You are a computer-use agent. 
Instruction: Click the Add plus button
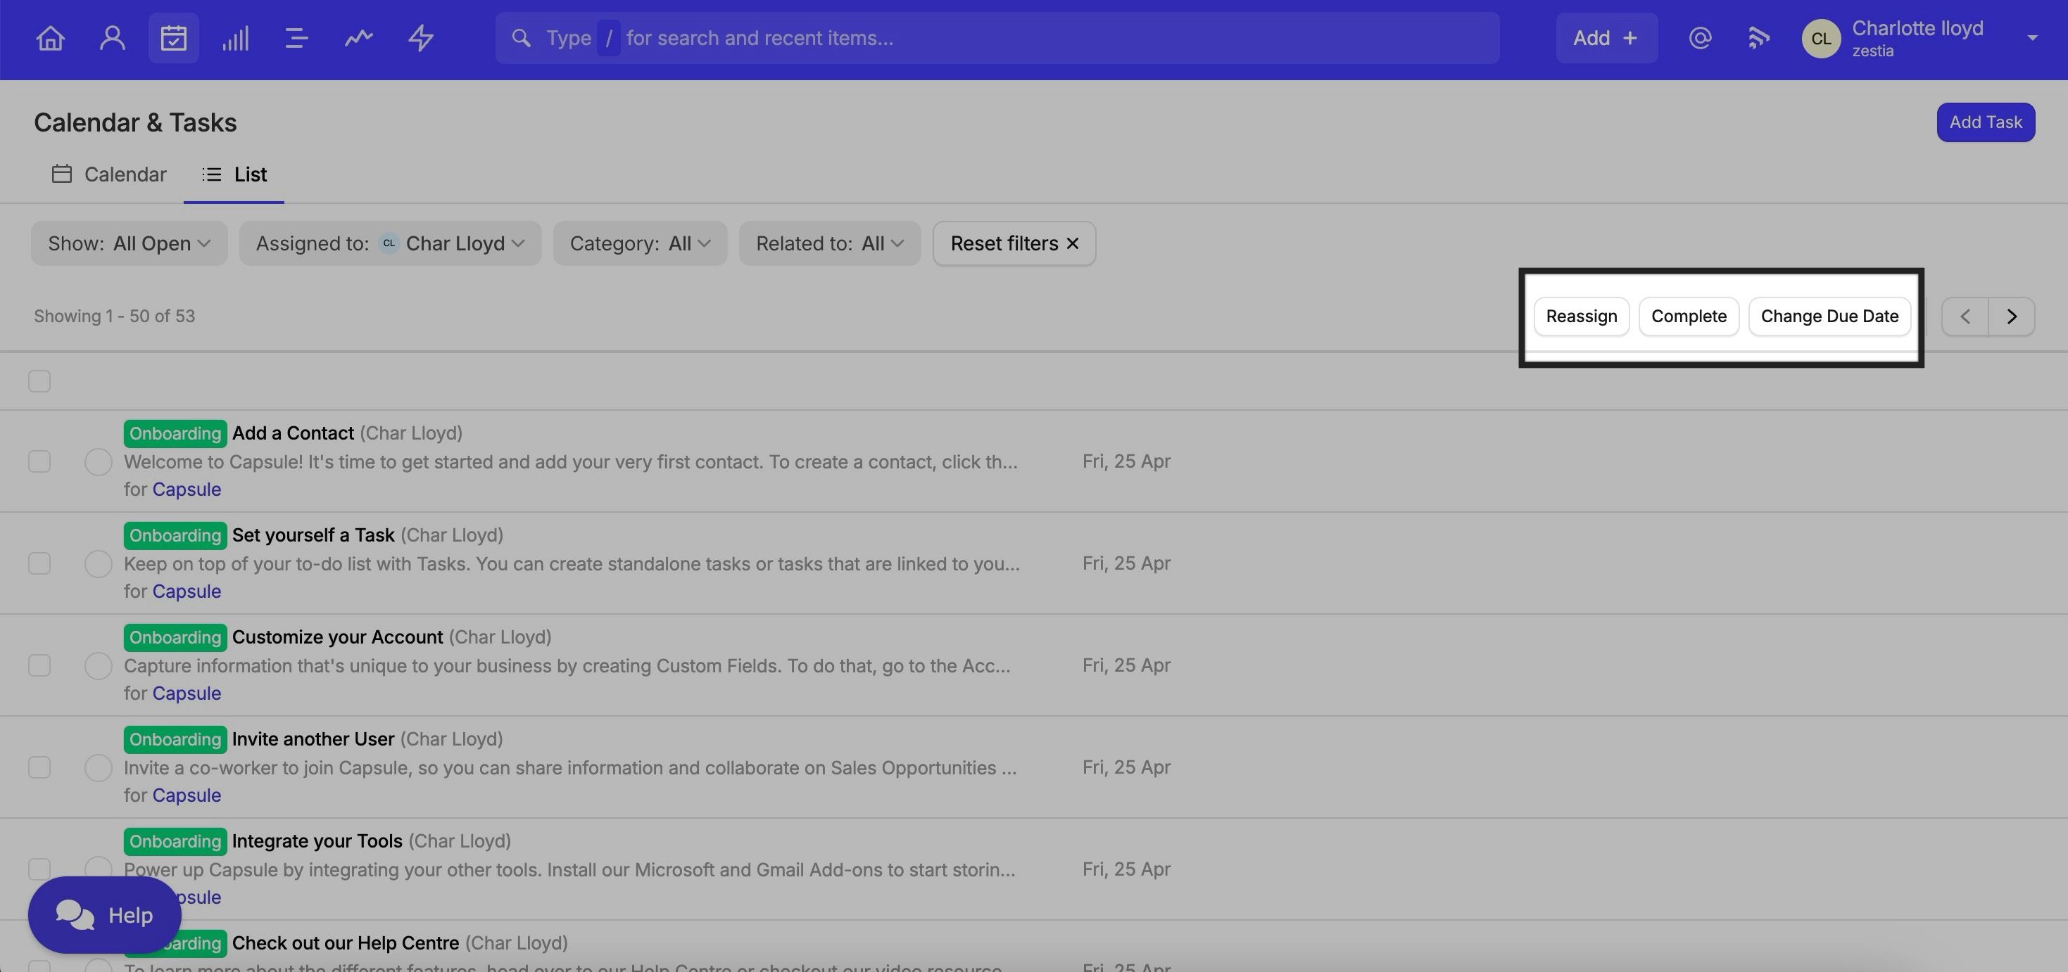[x=1606, y=39]
